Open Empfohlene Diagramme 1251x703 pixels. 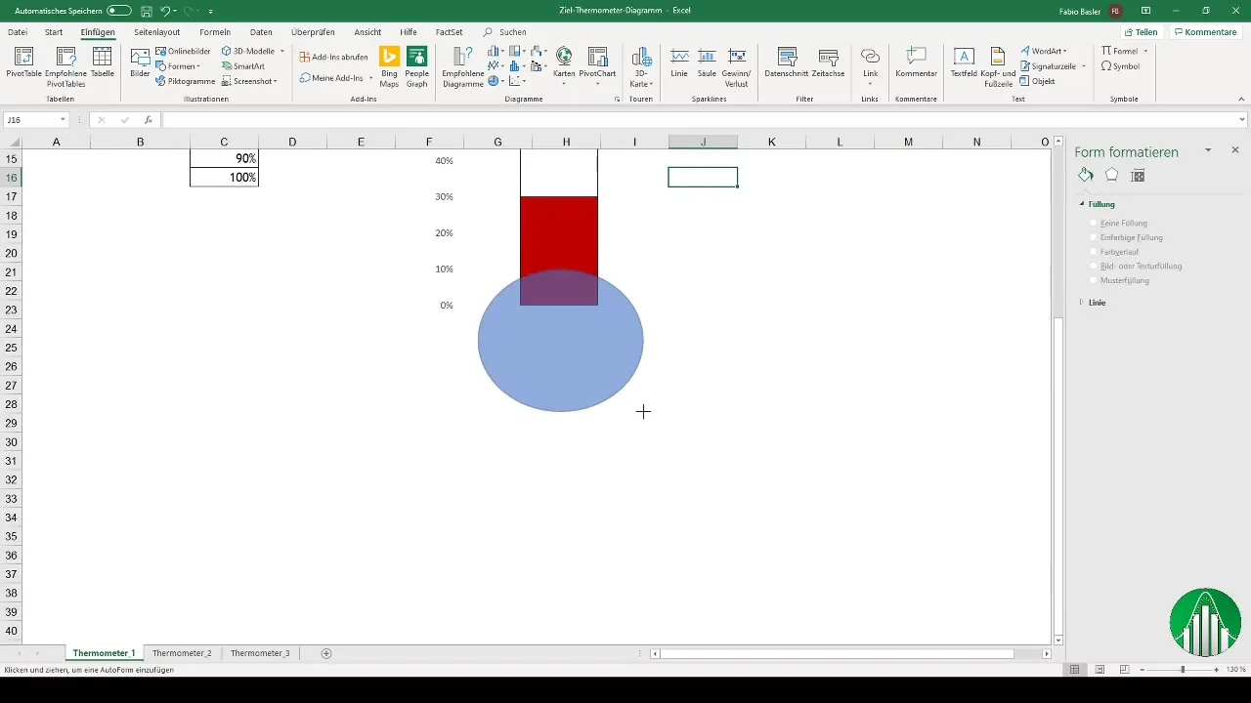point(462,66)
